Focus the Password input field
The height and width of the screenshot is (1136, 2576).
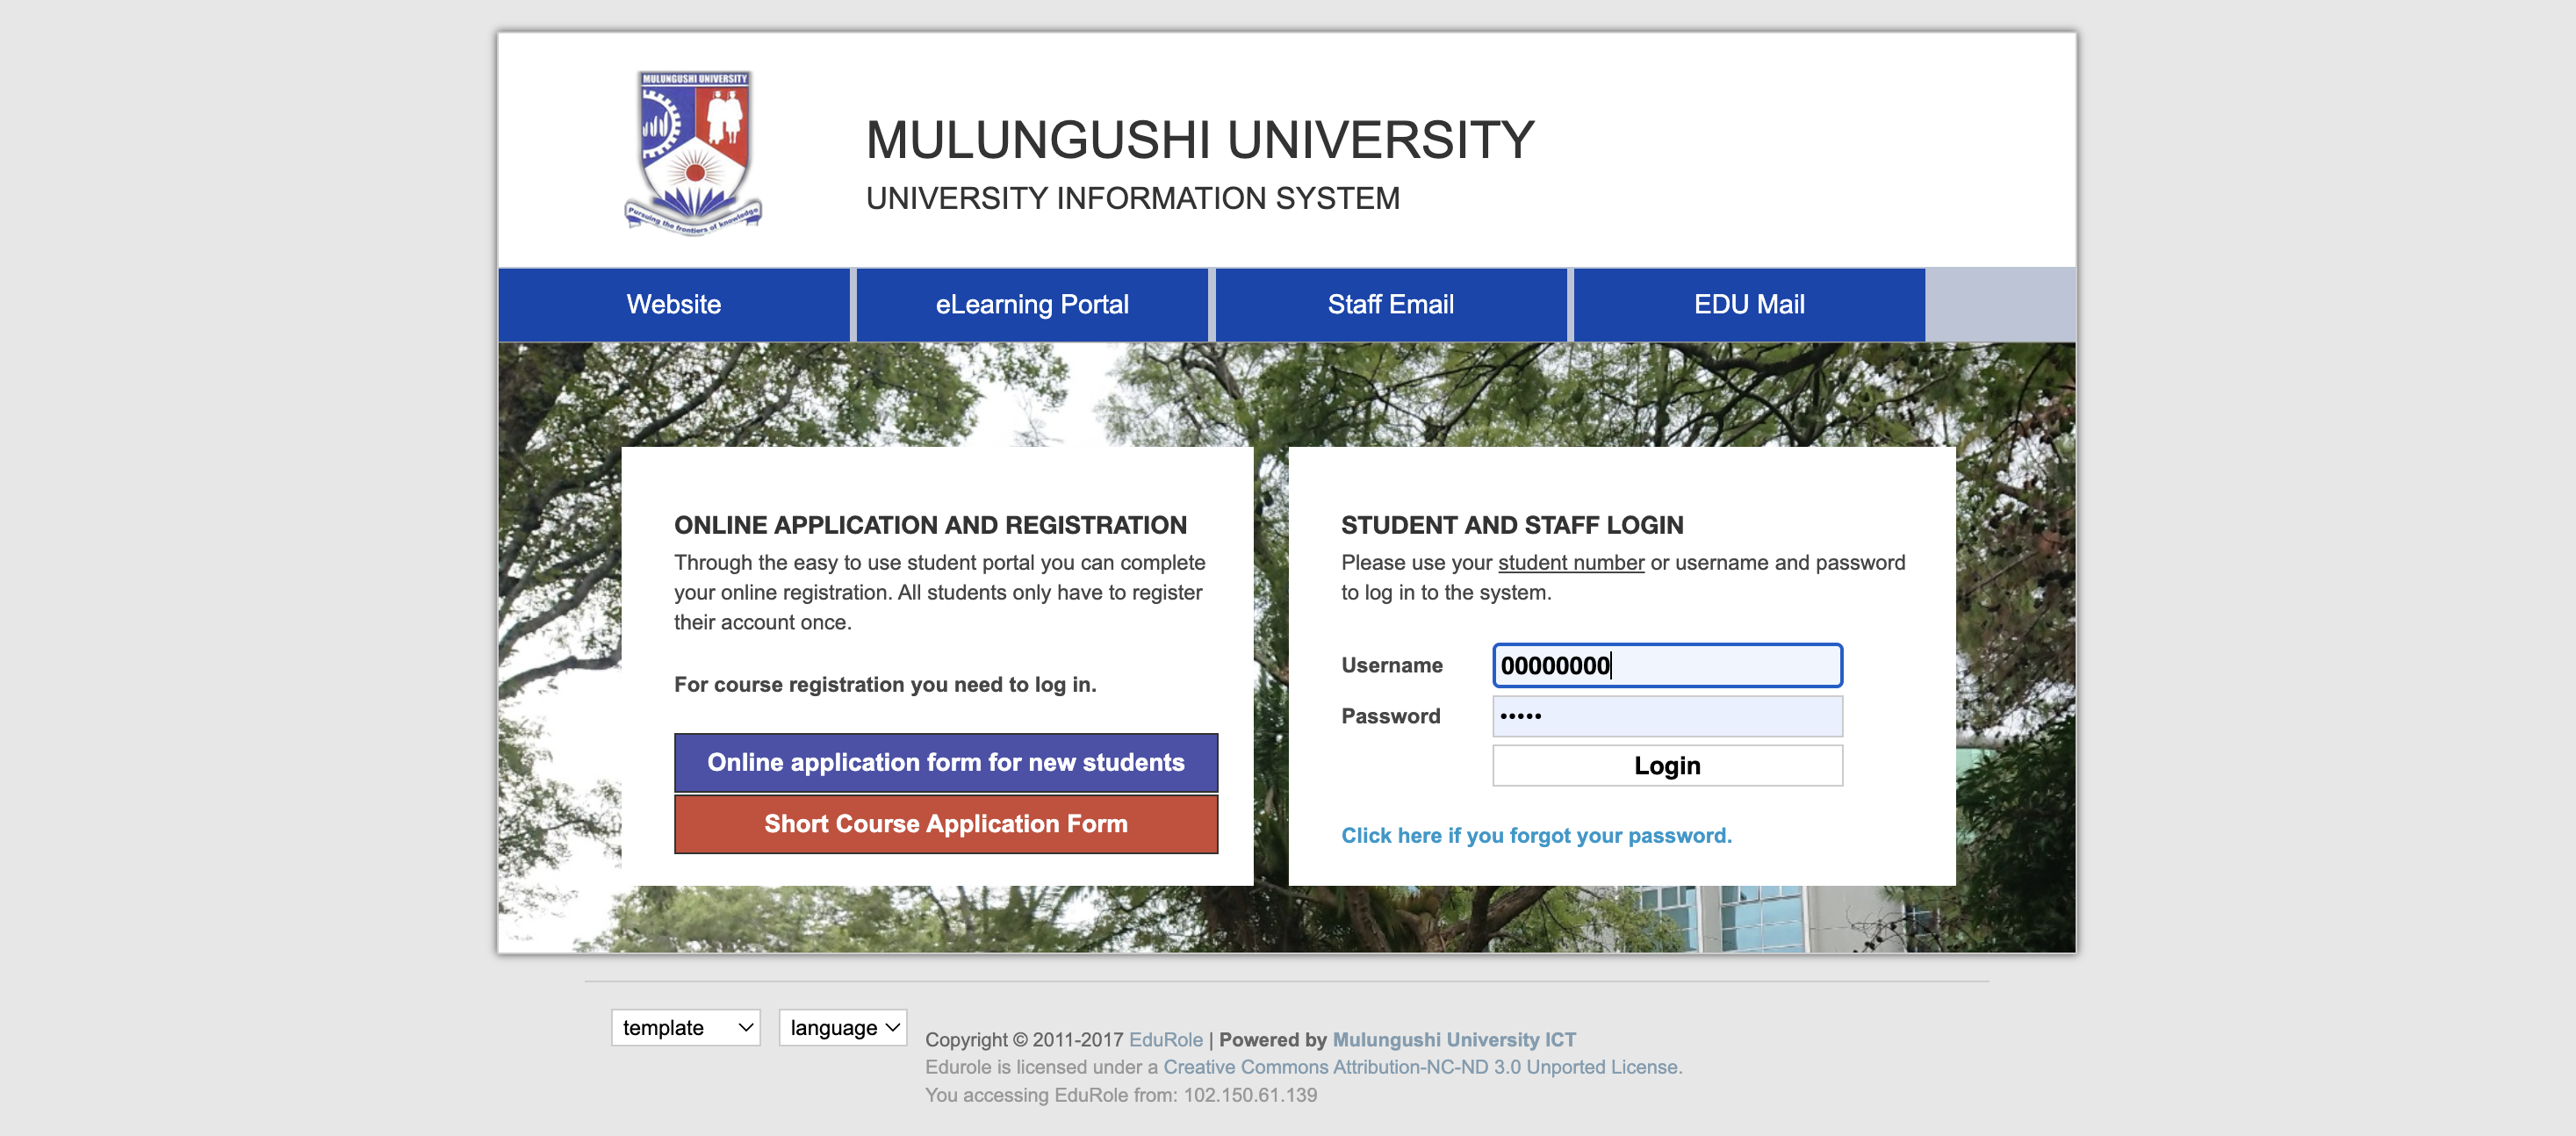pos(1666,716)
